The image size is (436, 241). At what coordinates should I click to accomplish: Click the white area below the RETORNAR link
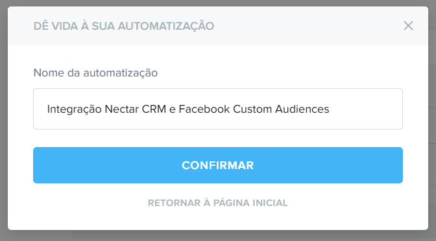(x=218, y=220)
